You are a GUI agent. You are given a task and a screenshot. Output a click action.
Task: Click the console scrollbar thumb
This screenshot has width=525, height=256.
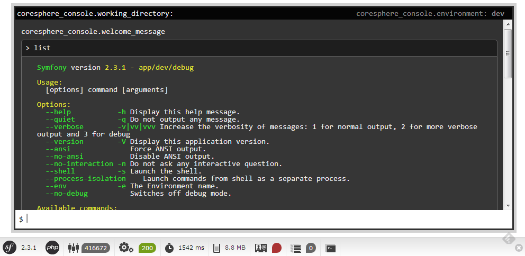pos(508,53)
